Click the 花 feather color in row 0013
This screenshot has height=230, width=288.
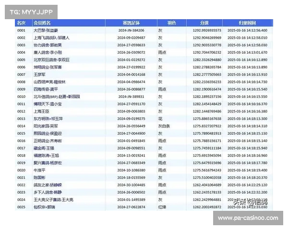tap(160, 119)
